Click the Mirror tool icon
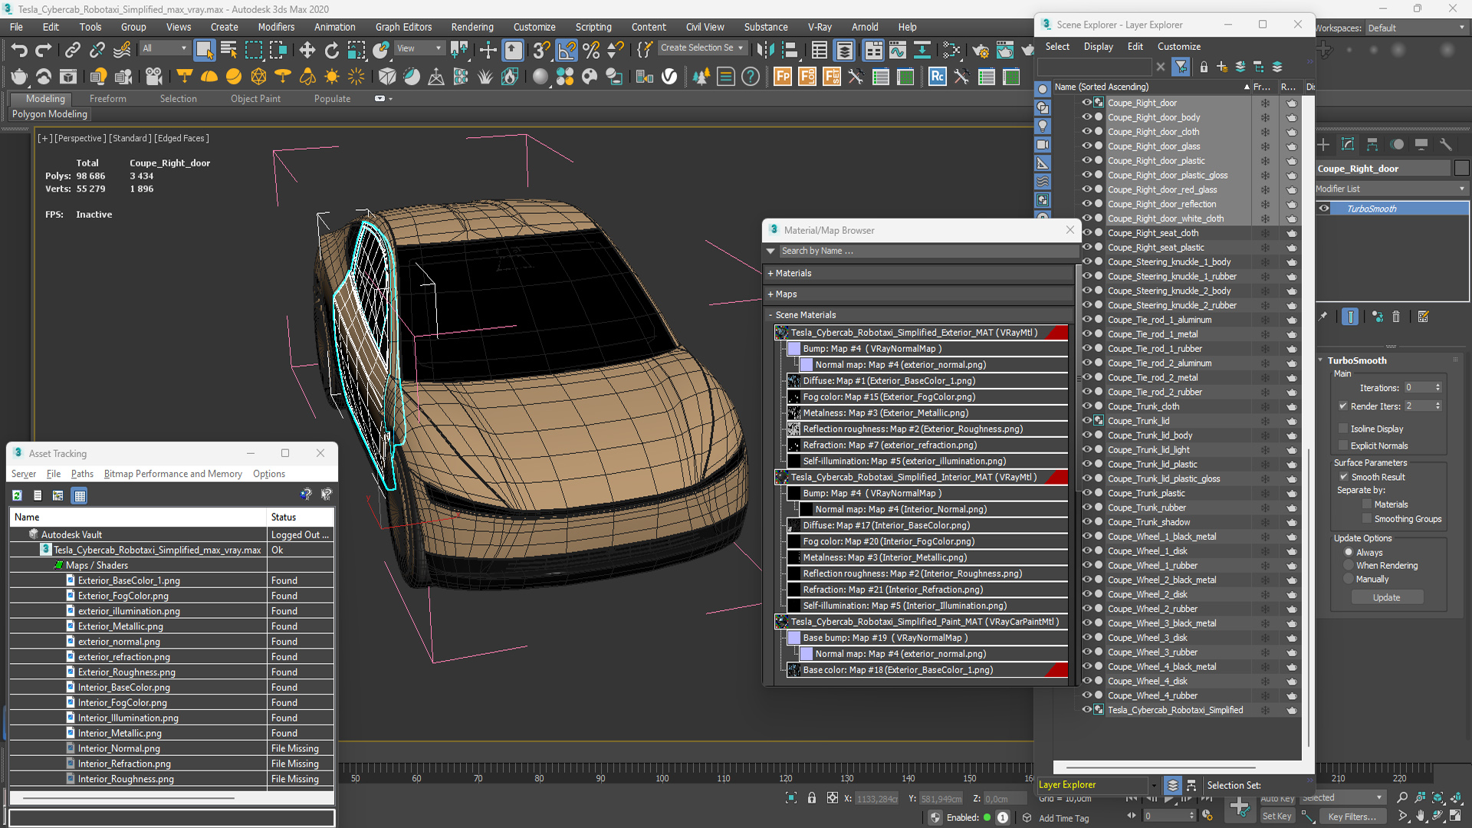Screen dimensions: 1472x828 tap(764, 51)
